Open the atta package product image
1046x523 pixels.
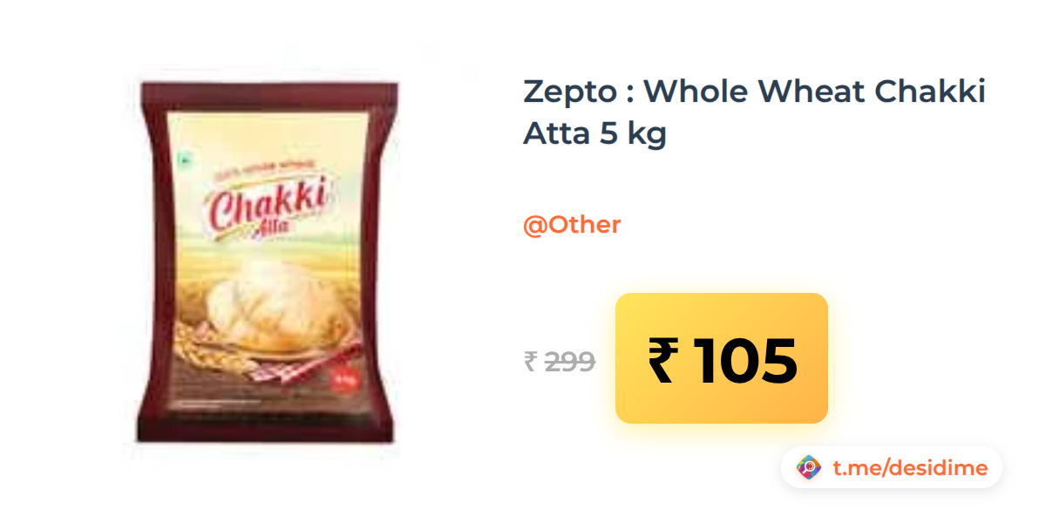tap(264, 261)
